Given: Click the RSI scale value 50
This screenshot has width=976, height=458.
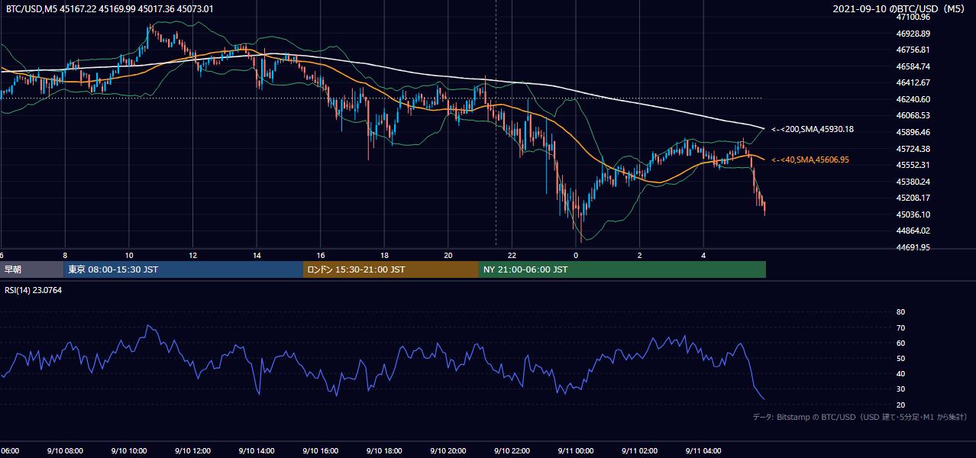Looking at the screenshot, I should point(900,358).
